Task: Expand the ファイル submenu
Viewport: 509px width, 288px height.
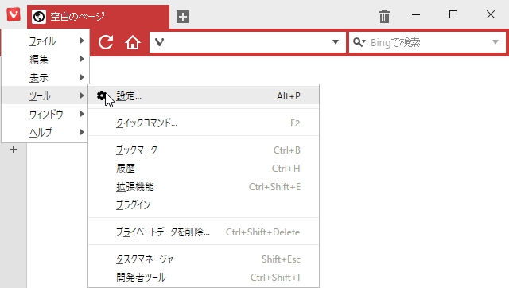Action: 45,41
